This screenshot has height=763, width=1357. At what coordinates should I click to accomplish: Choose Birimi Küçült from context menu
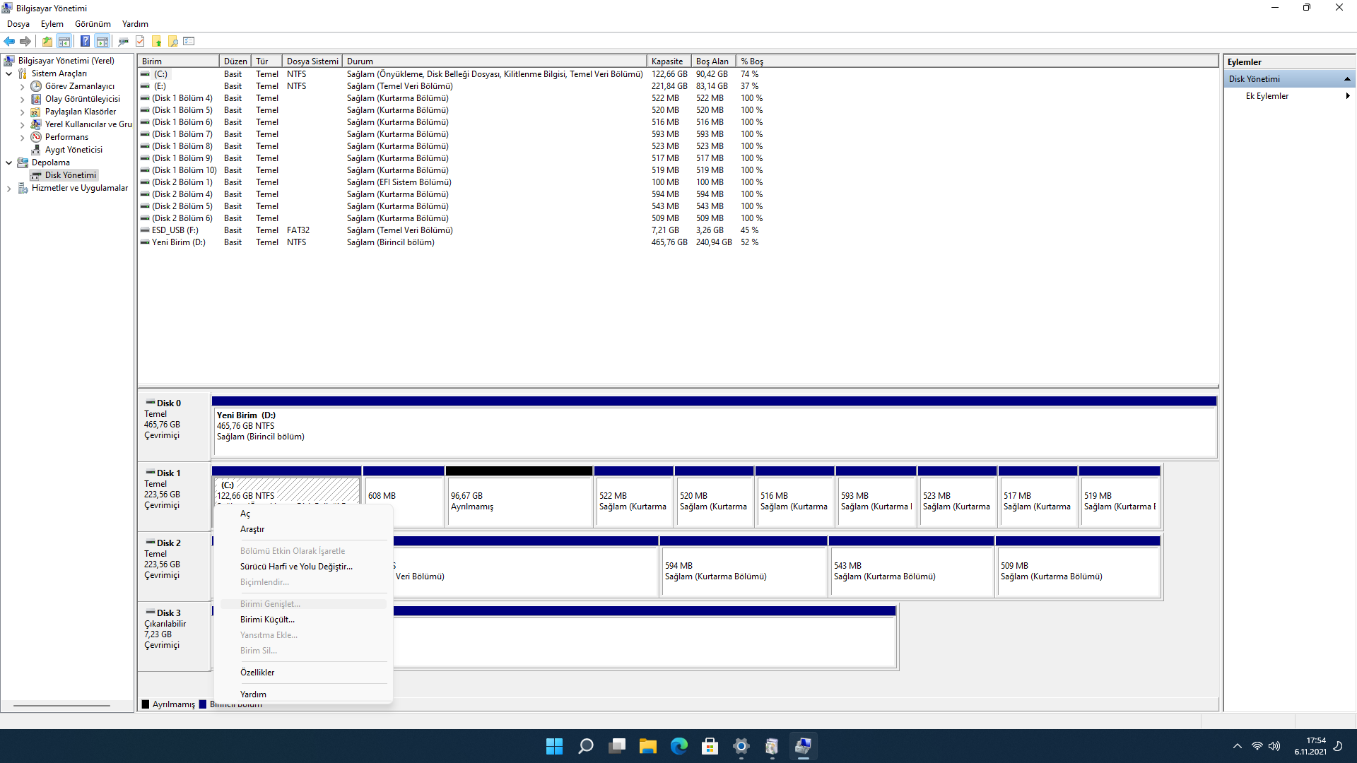point(267,620)
